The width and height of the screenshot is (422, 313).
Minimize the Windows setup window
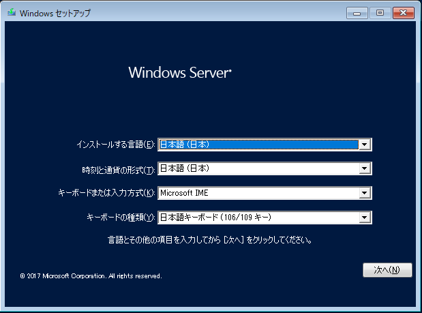357,13
